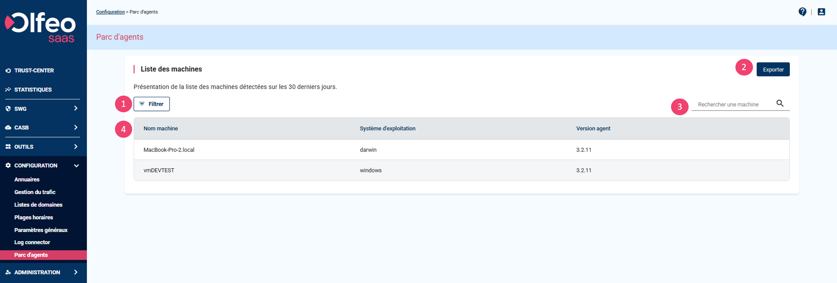Image resolution: width=837 pixels, height=283 pixels.
Task: Open Listes de domaines page
Action: [38, 205]
